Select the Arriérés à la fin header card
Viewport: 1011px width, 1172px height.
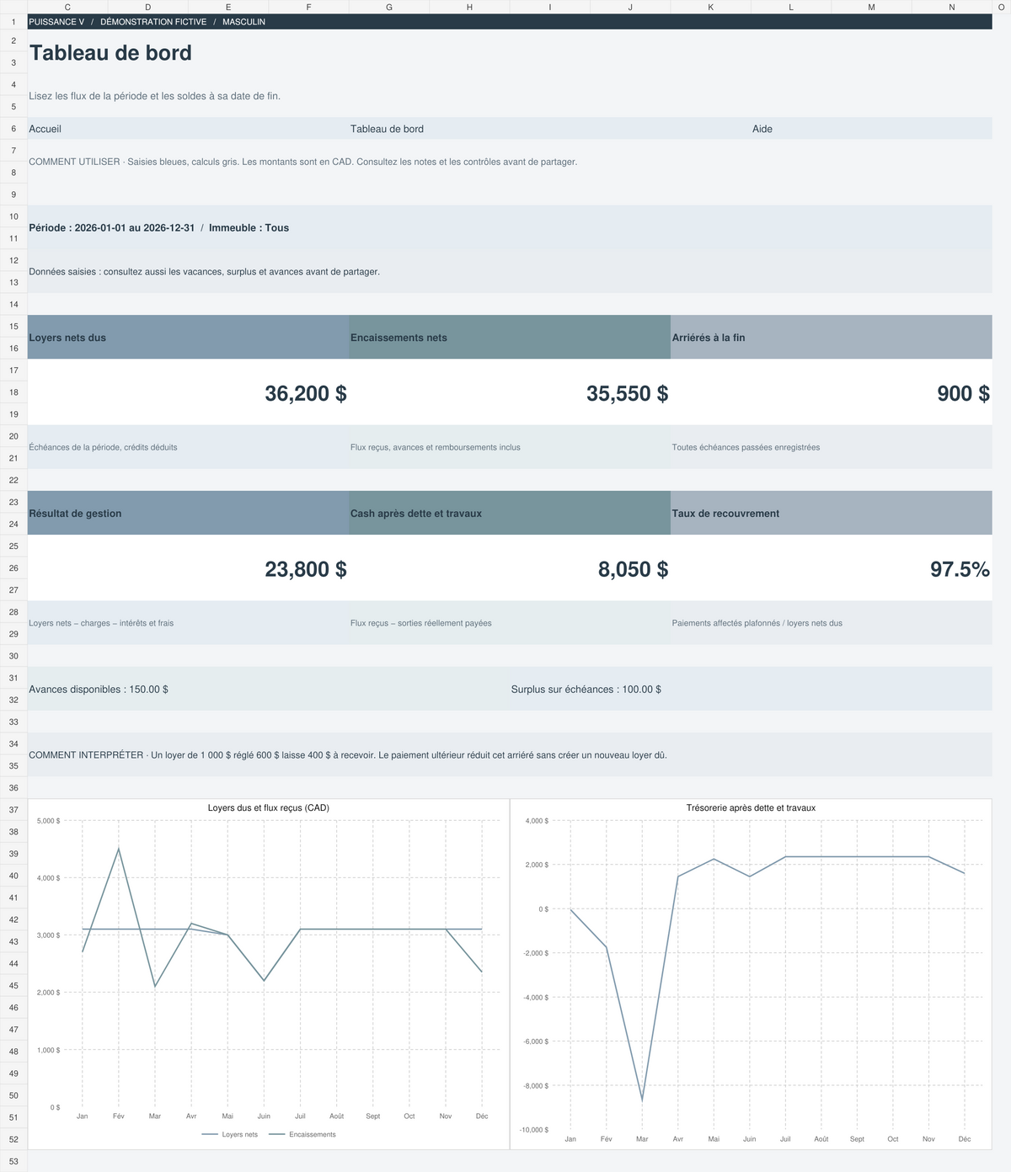(831, 338)
